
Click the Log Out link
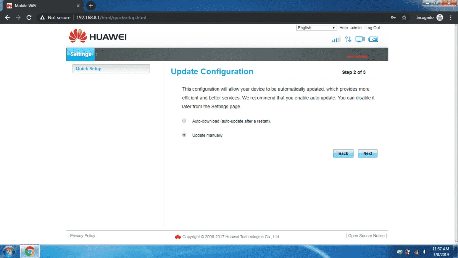[x=373, y=28]
